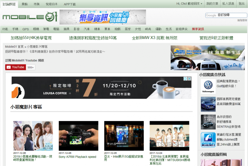The width and height of the screenshot is (248, 166).
Task: Open the Sony A7RIII camera video thumbnail
Action: 79,136
